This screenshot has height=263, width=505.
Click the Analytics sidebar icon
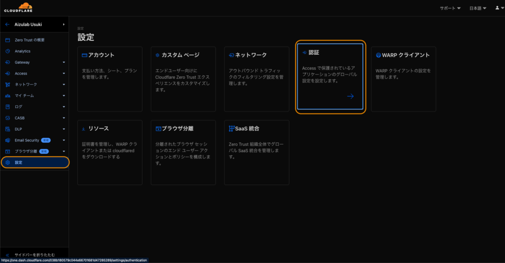tap(8, 51)
